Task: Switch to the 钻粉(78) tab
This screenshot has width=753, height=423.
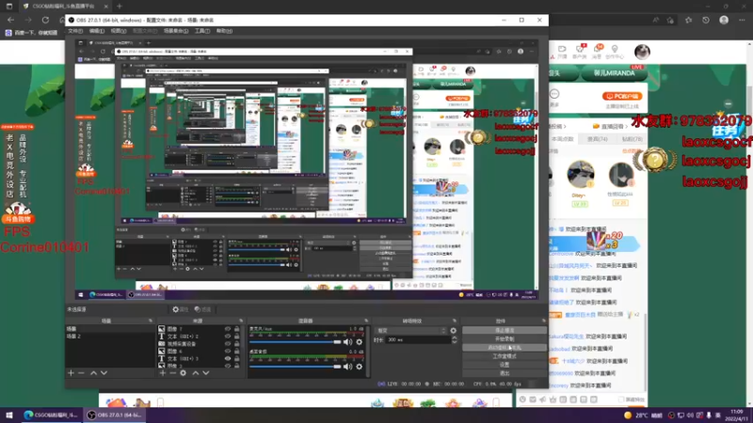Action: click(x=632, y=139)
